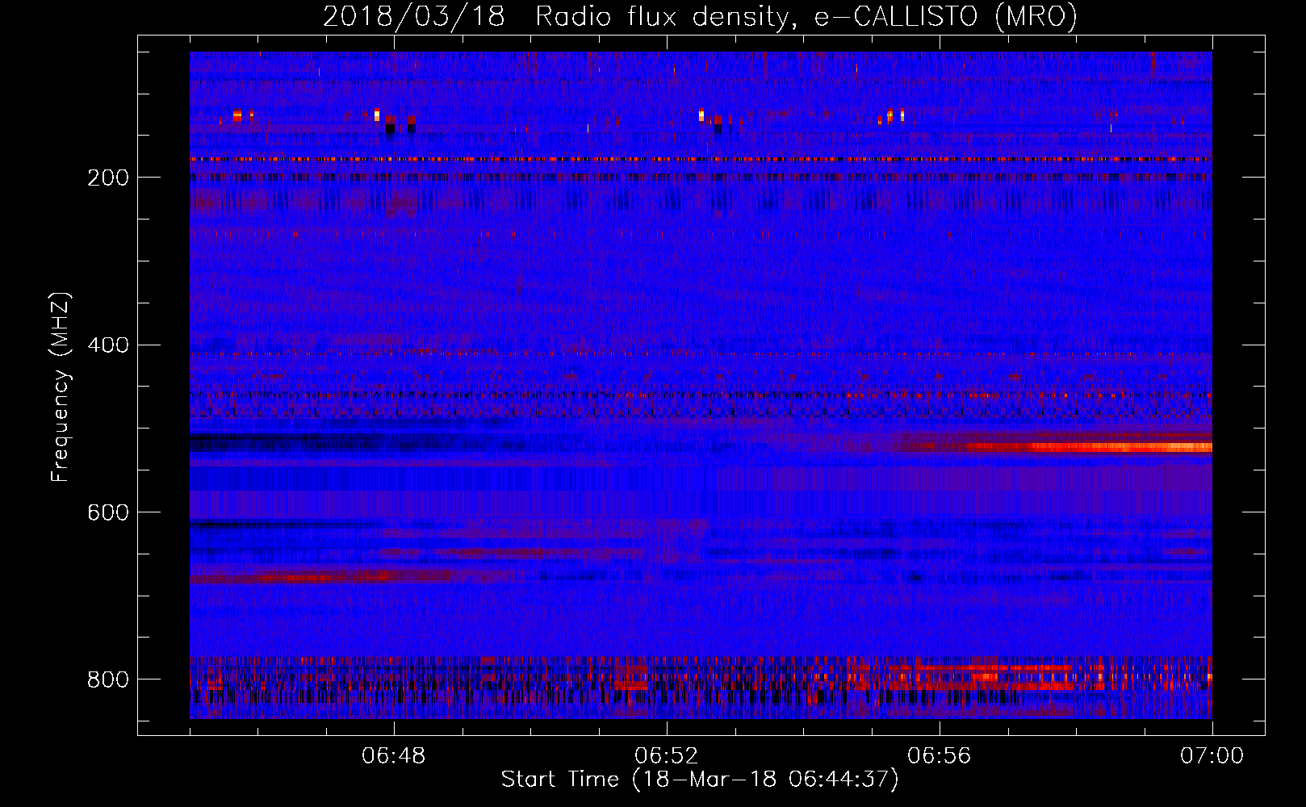Select the 'Frequency (MHZ)' axis label
Screen dimensions: 1306x807
tap(61, 387)
